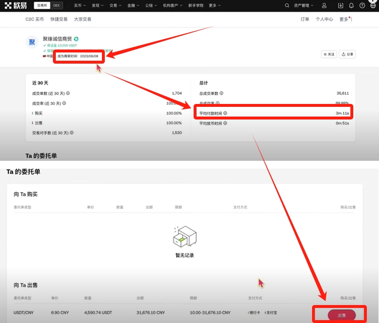This screenshot has height=323, width=379.
Task: Open the notifications bell icon
Action: 351,5
